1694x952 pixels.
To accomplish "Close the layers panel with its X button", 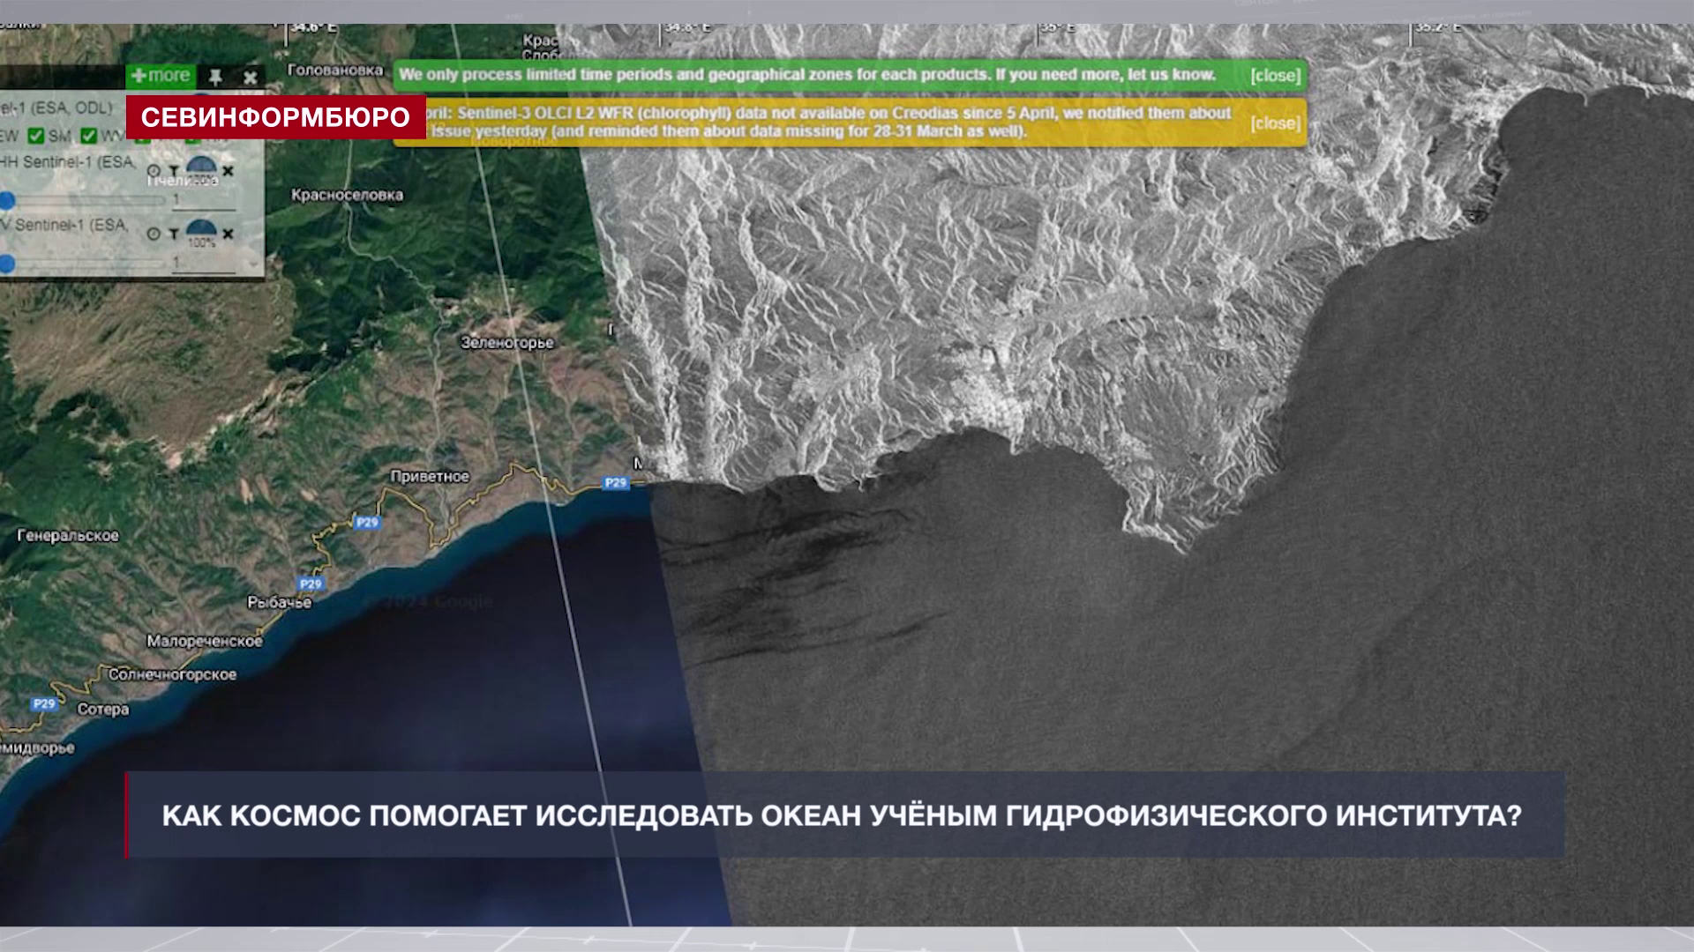I will pos(251,77).
